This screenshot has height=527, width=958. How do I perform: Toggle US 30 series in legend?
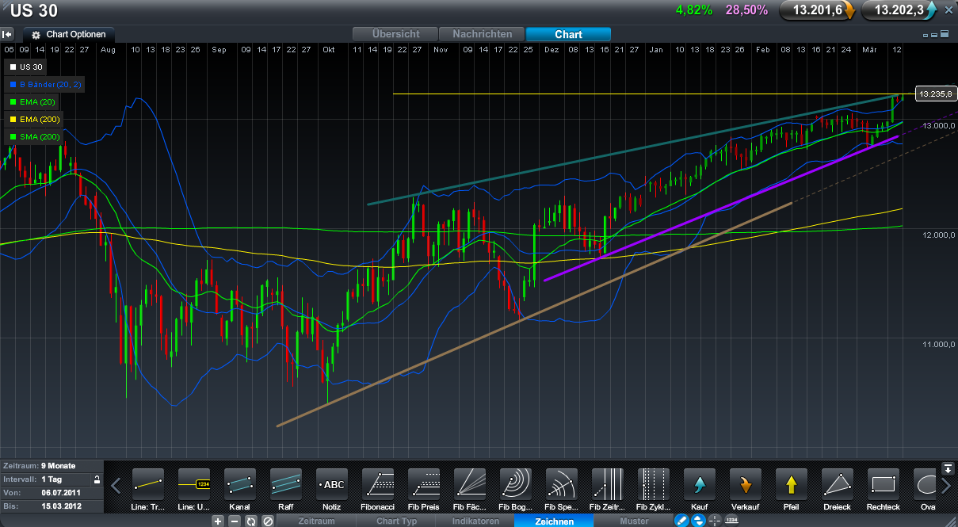tap(24, 67)
